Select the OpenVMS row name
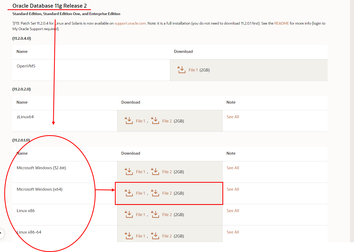 [x=26, y=66]
